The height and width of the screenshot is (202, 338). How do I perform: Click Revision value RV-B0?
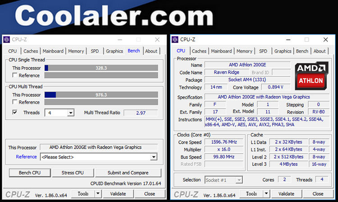pos(319,112)
